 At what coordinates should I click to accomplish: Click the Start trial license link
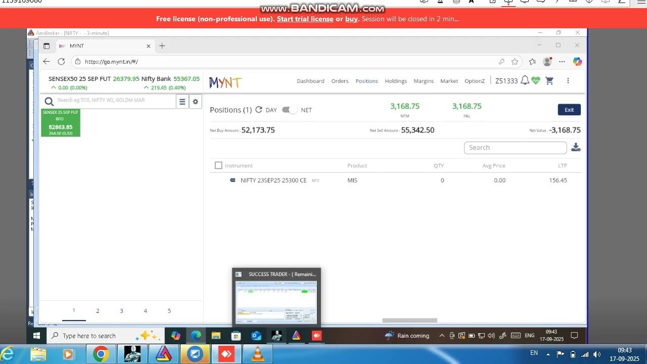305,19
